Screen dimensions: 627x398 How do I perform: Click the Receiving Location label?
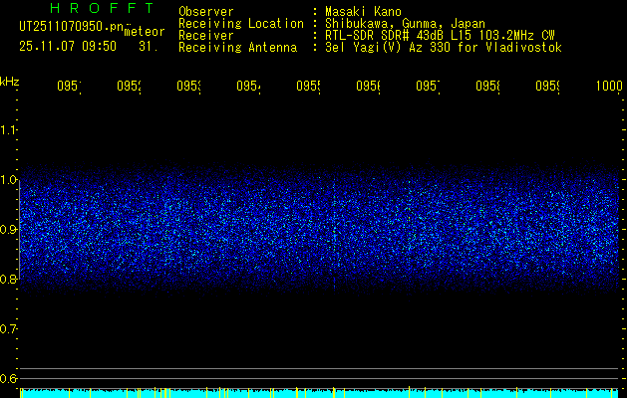pos(241,24)
